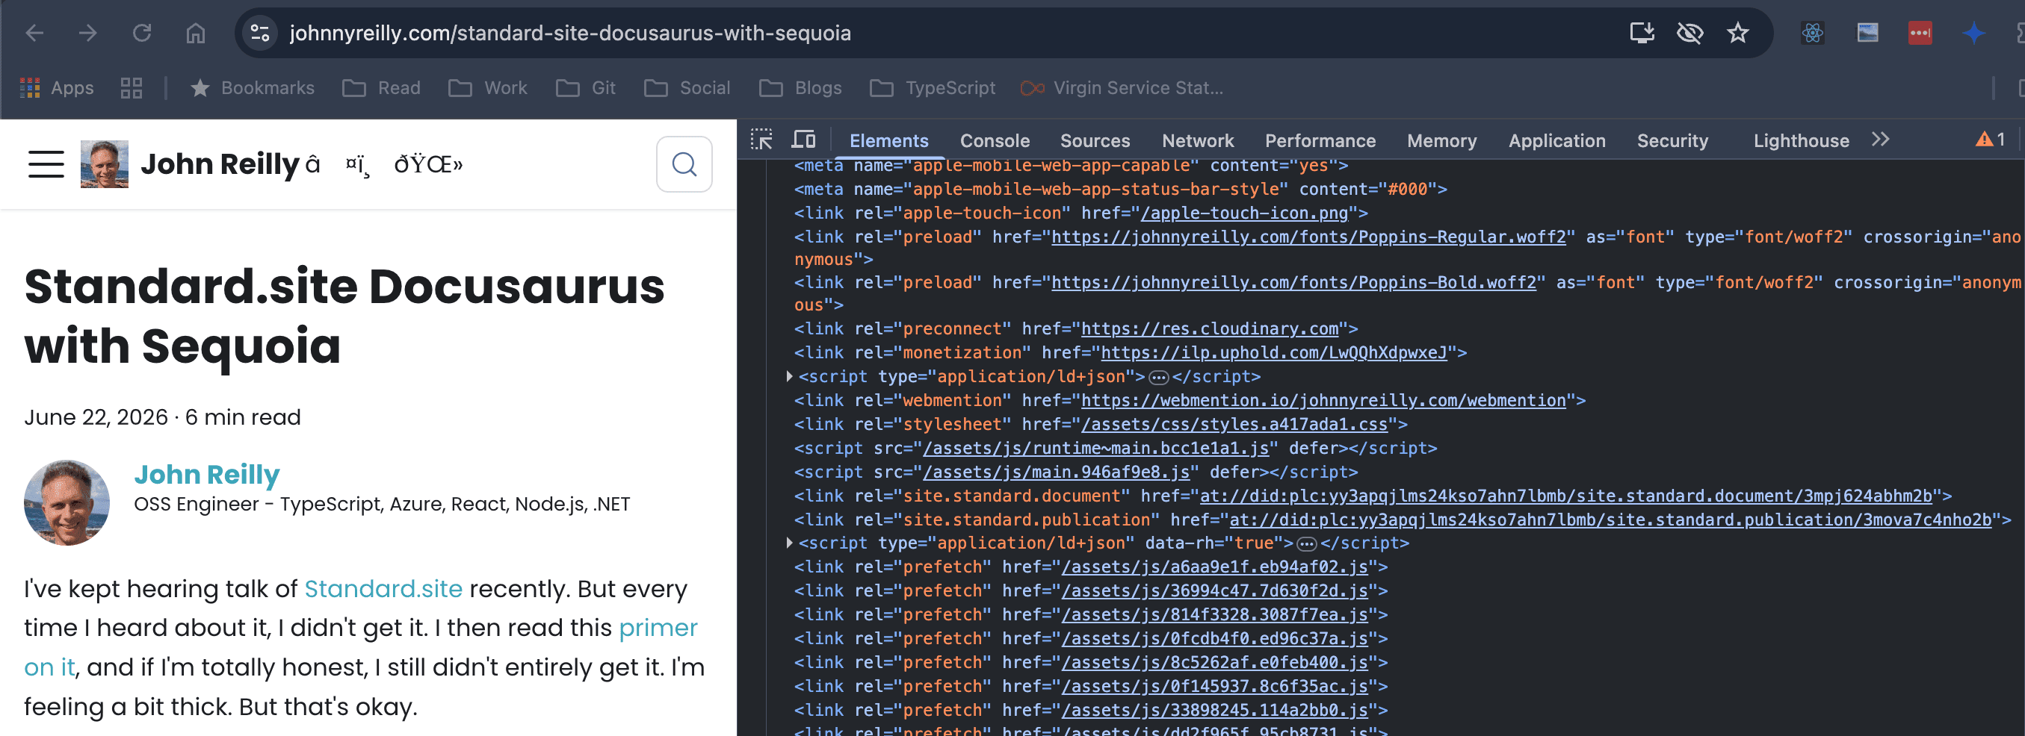The image size is (2025, 736).
Task: Open the Blogs bookmarks folder
Action: (x=800, y=88)
